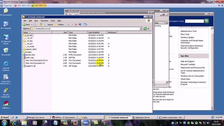224x126 pixels.
Task: Switch to EditPlus taskbar button
Action: pos(64,118)
